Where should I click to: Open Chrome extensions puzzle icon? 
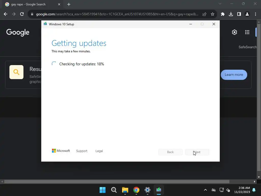pos(223,14)
